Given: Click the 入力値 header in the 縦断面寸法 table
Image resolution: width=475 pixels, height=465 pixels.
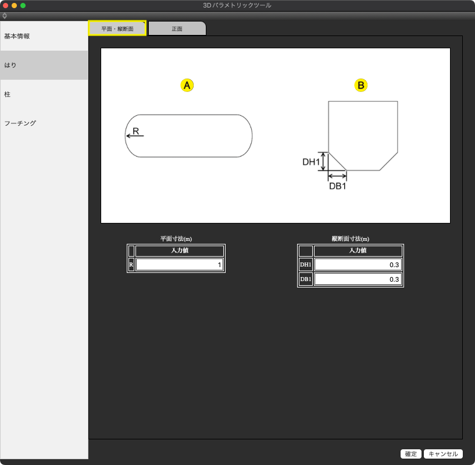Looking at the screenshot, I should point(358,251).
